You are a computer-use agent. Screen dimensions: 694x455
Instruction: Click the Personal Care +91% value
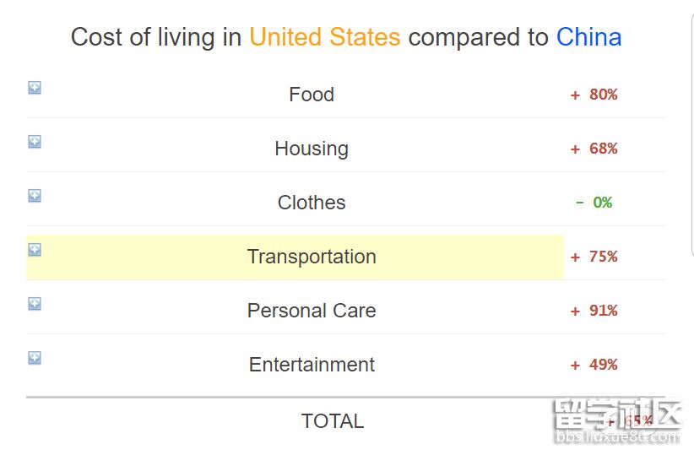point(594,311)
